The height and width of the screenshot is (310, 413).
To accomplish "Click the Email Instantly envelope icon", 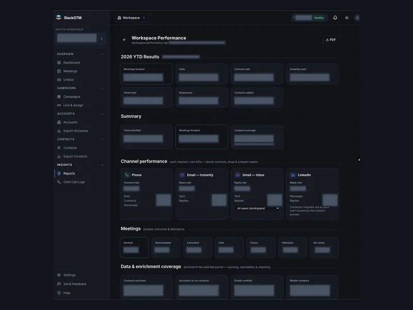I will (182, 175).
